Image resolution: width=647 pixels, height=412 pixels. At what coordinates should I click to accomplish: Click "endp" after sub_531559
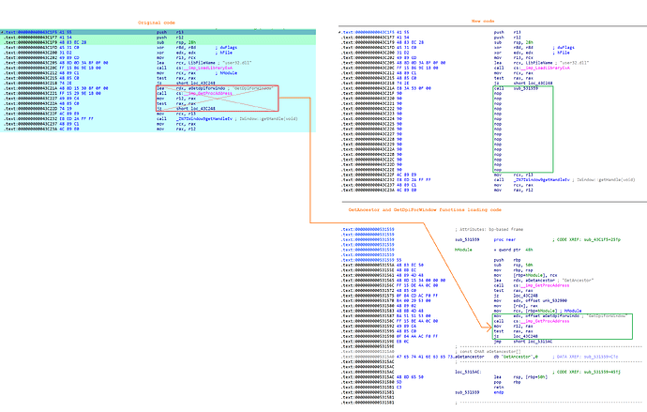[499, 392]
